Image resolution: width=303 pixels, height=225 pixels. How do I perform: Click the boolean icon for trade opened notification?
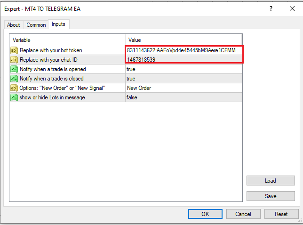pyautogui.click(x=14, y=69)
